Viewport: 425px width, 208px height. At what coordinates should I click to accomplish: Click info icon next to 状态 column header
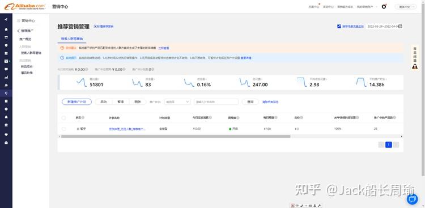[x=83, y=117]
